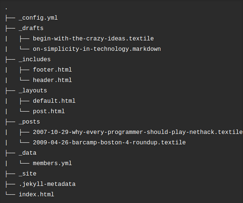Click the _config.yml file entry
The image size is (243, 203).
point(38,18)
